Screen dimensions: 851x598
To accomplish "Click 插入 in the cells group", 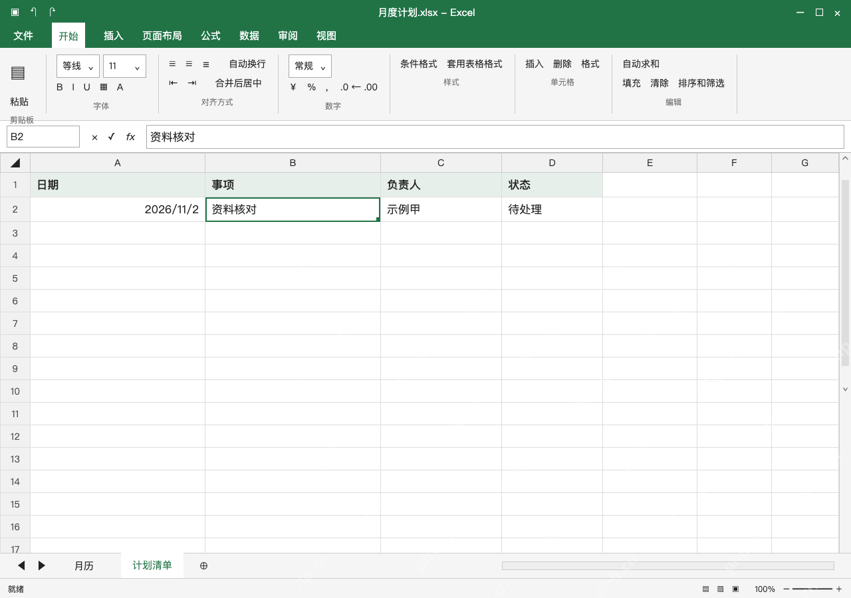I will click(535, 64).
